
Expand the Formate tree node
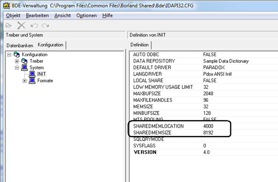click(25, 81)
